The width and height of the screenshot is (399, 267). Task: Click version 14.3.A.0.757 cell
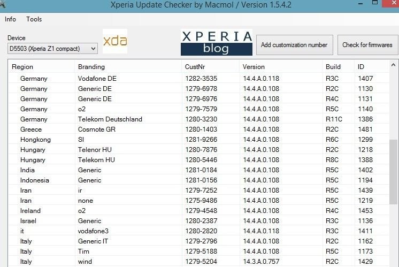(261, 262)
